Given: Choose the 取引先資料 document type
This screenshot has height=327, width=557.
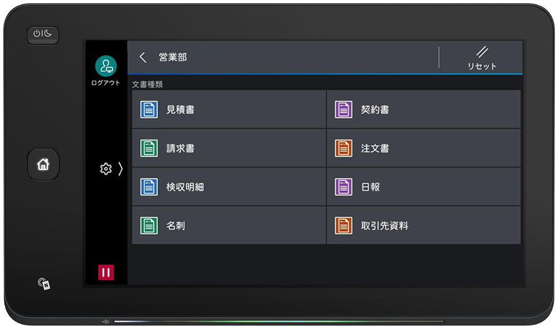Looking at the screenshot, I should coord(423,225).
